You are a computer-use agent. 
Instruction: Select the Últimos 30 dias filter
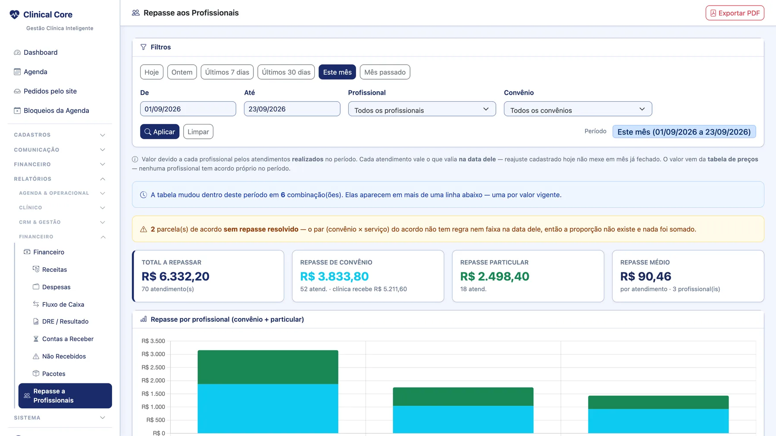[x=286, y=72]
